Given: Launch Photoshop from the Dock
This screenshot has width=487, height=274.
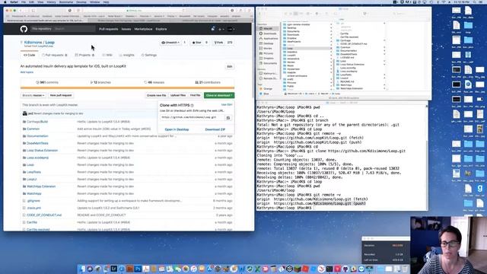Looking at the screenshot, I should (138, 269).
